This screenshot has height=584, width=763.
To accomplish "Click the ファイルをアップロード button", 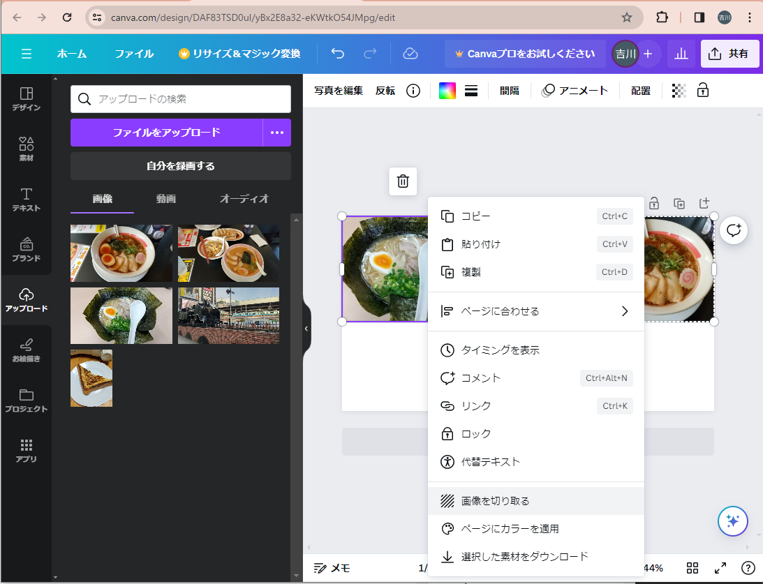I will click(x=166, y=133).
